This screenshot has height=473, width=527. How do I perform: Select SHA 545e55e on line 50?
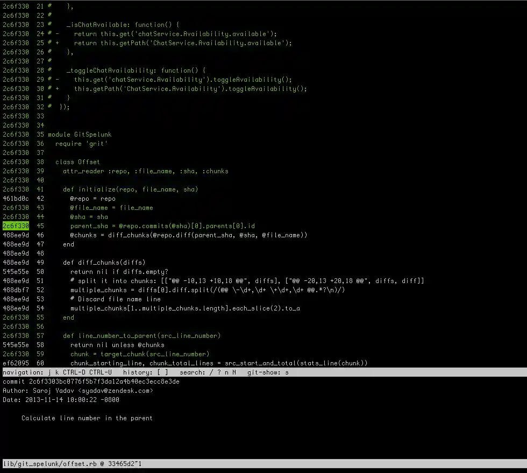[15, 271]
